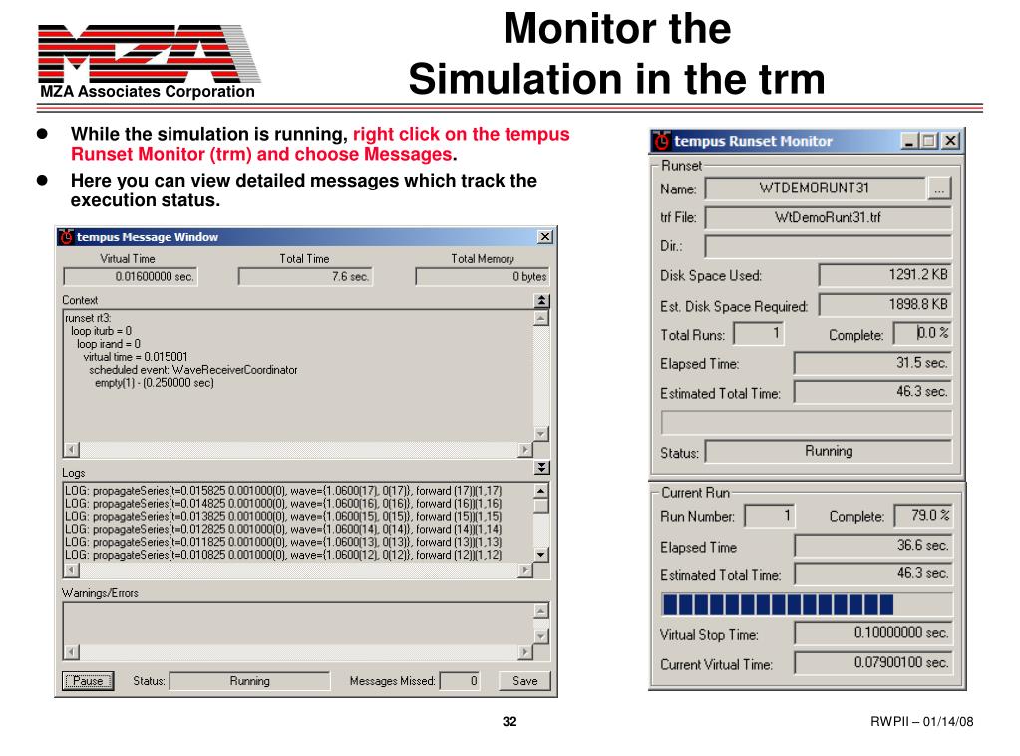Click the tempus Message Window title icon
1020x756 pixels.
tap(67, 237)
